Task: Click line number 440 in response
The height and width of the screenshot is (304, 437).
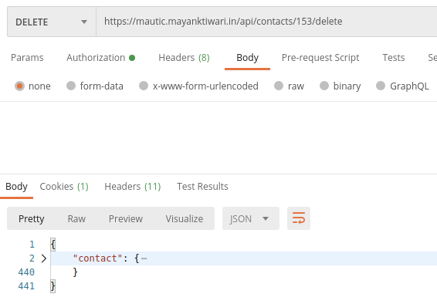Action: coord(26,272)
